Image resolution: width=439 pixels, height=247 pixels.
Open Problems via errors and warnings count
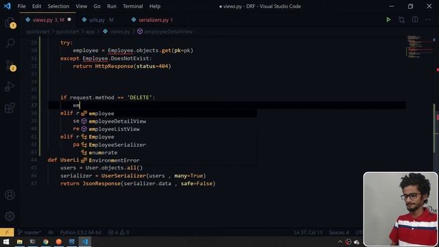[x=119, y=232]
